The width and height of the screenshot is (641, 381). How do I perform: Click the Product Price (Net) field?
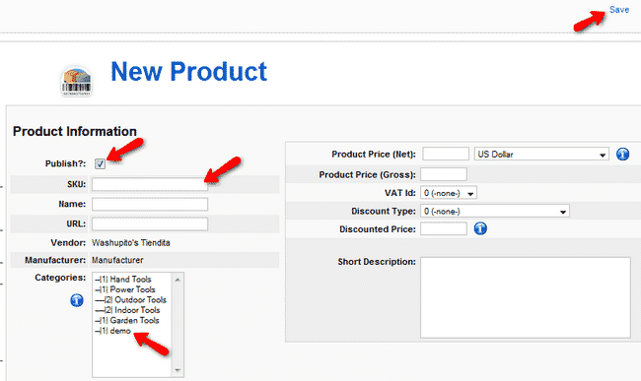[x=446, y=155]
